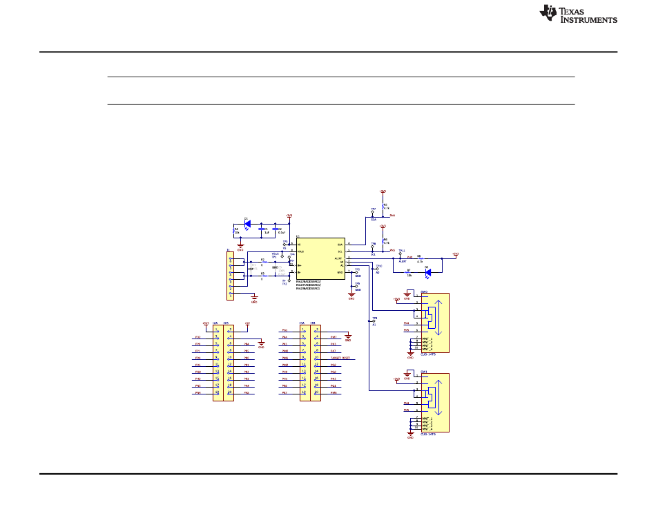Viewport: 656px width, 505px height.
Task: Click GND symbol below SW1 mount pins
Action: coord(410,435)
